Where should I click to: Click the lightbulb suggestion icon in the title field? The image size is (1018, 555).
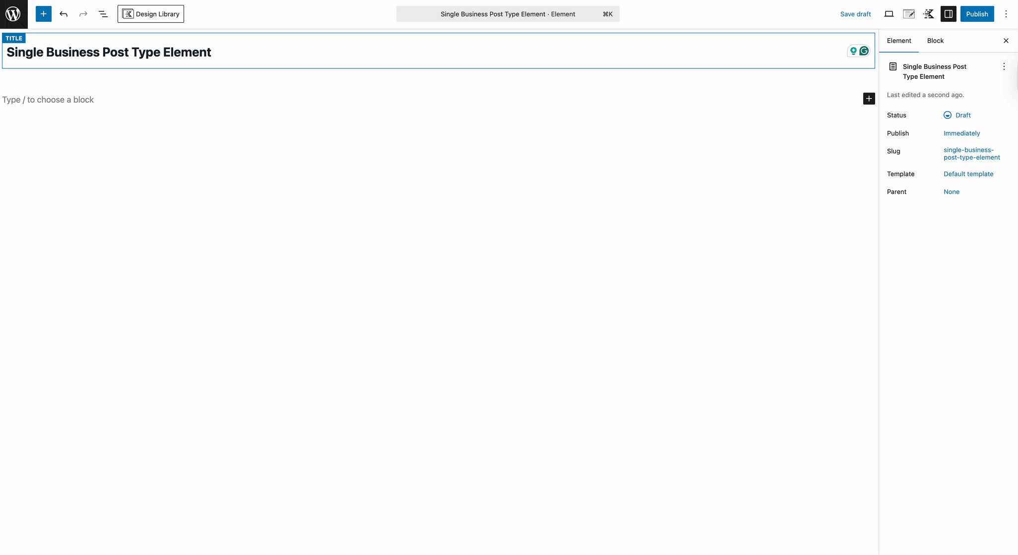[853, 51]
